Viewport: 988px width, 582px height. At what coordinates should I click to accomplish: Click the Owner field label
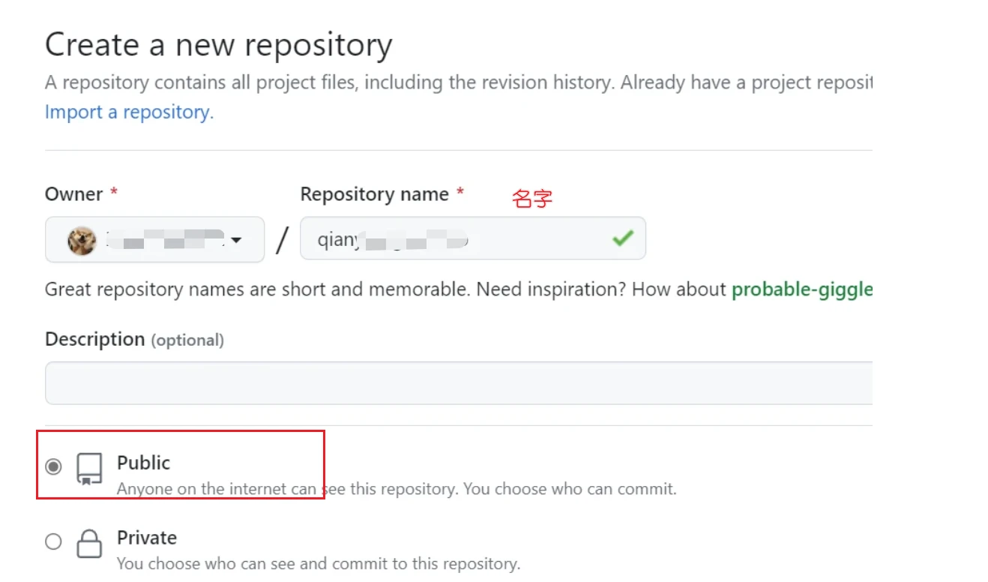click(x=73, y=194)
